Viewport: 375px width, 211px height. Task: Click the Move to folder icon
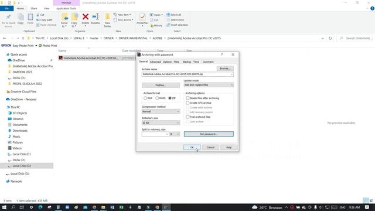[x=64, y=17]
